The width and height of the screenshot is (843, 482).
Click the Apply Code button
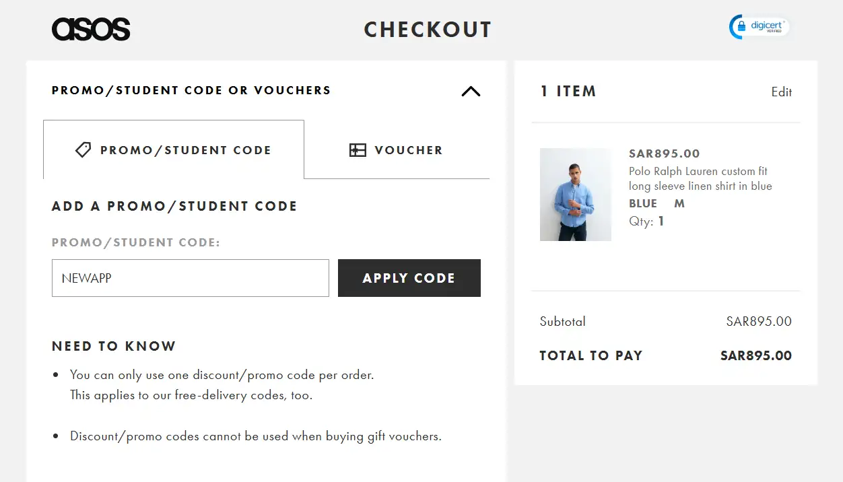click(409, 278)
